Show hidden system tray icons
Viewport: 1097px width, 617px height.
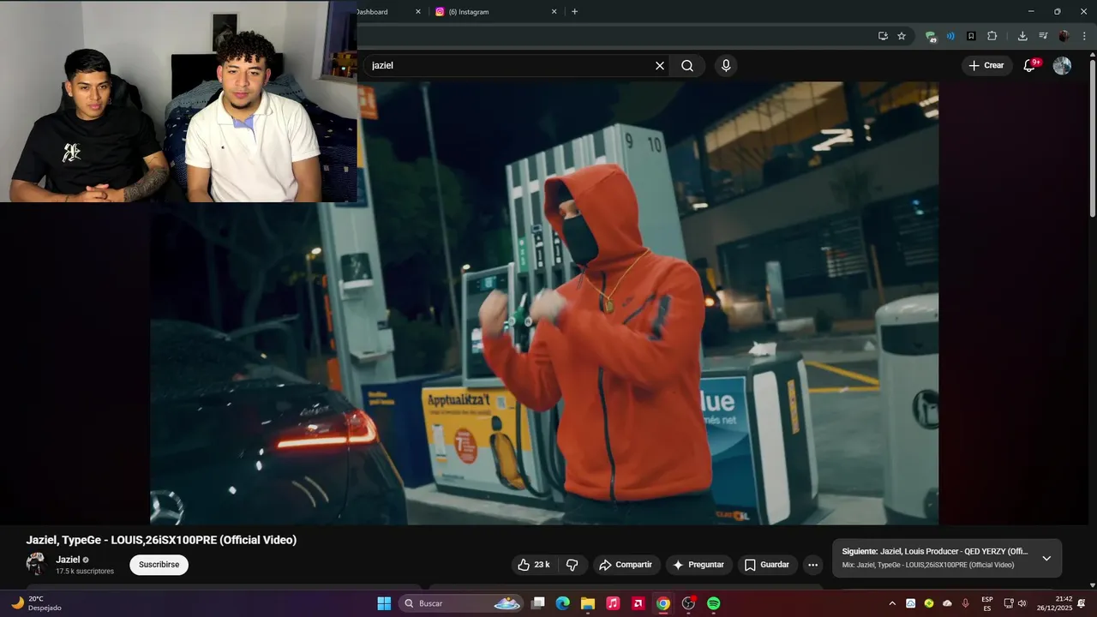pos(892,603)
